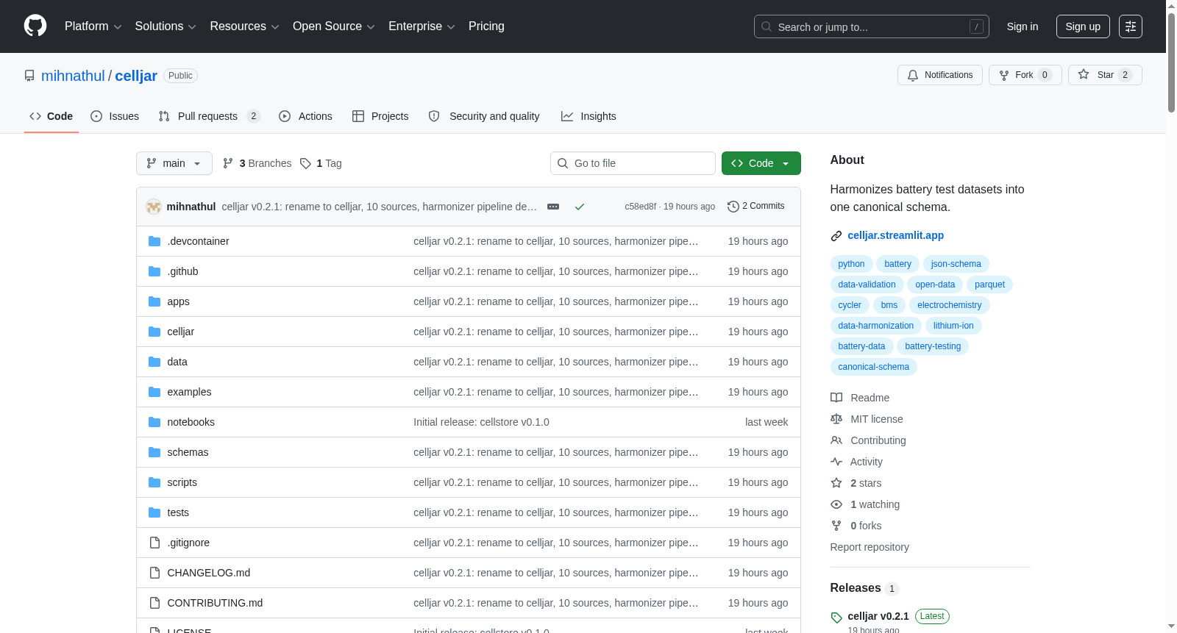Screen dimensions: 1177x633
Task: Click the Sign up button
Action: [1083, 26]
